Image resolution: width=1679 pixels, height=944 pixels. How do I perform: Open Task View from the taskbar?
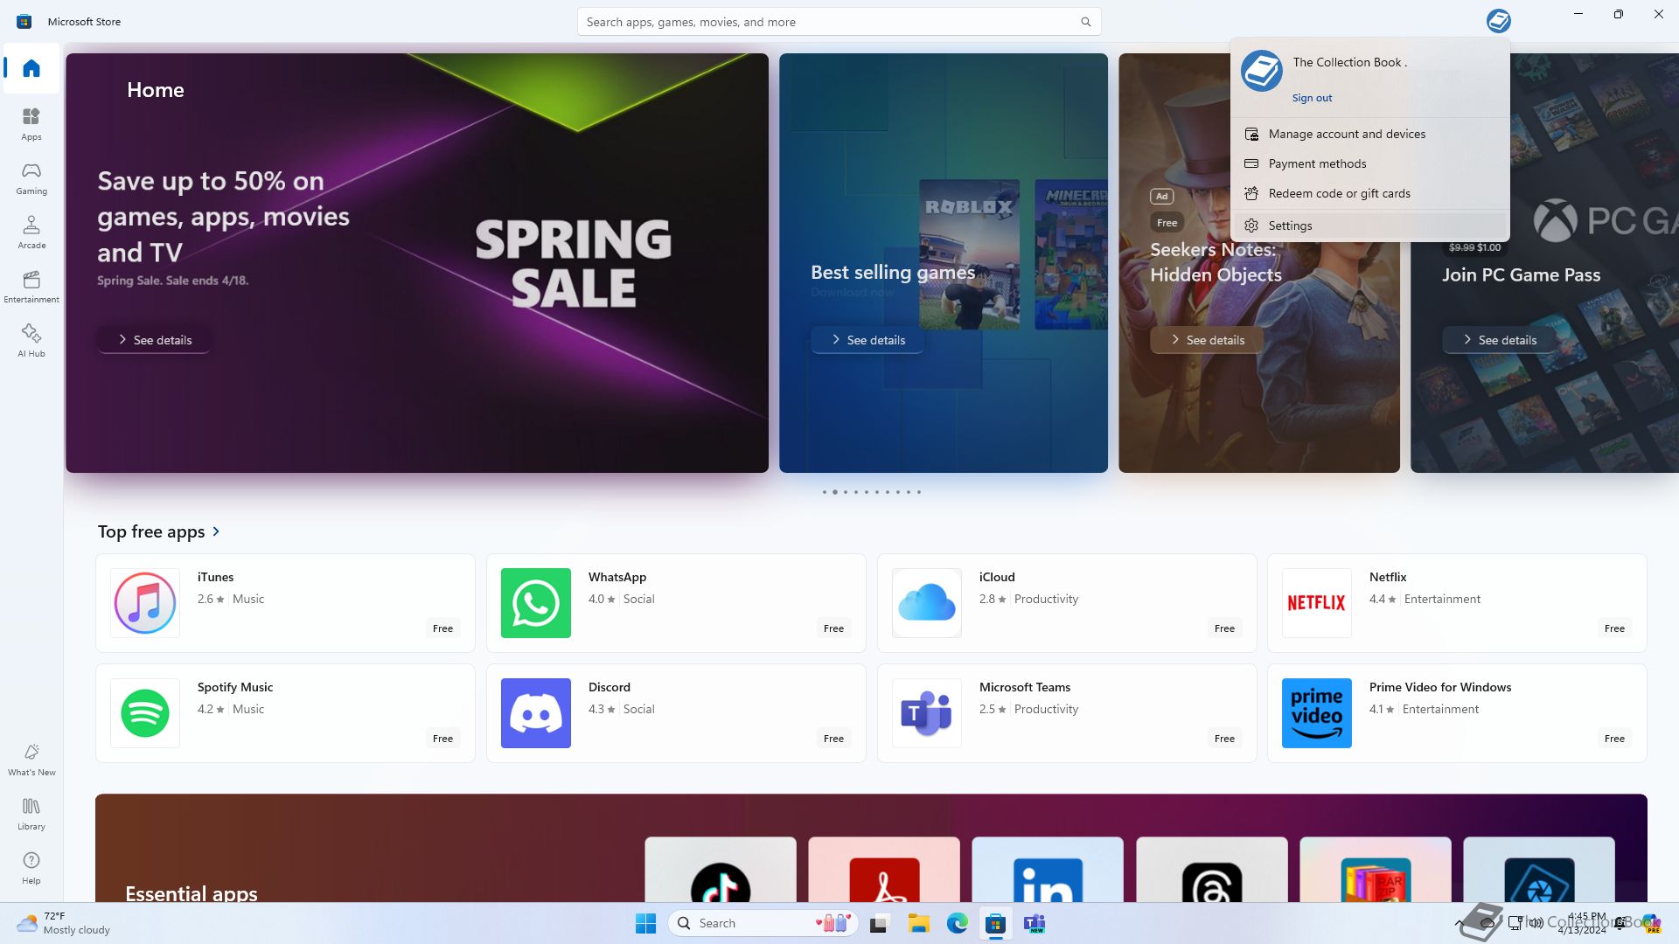[879, 923]
